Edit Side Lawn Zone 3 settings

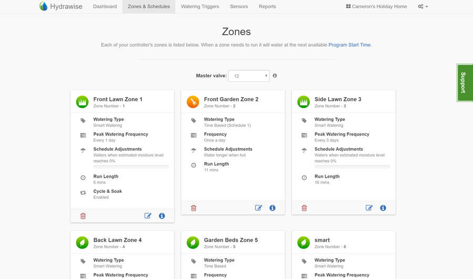pyautogui.click(x=369, y=208)
